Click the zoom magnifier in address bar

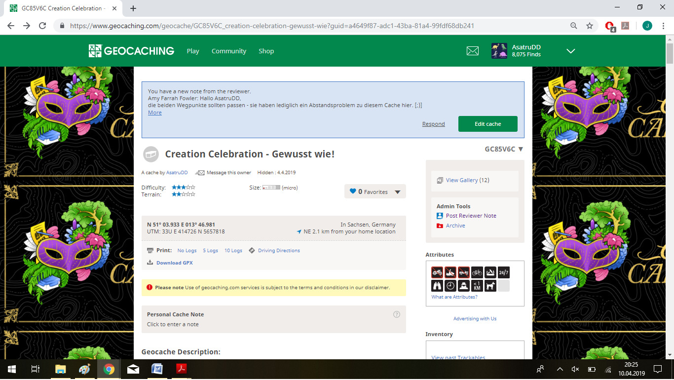click(574, 26)
